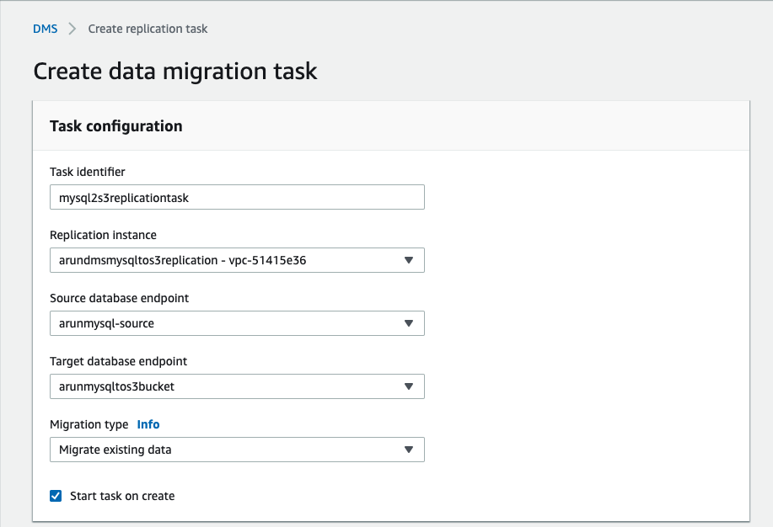This screenshot has width=773, height=527.
Task: Open the Info link next to Migration type
Action: coord(148,424)
